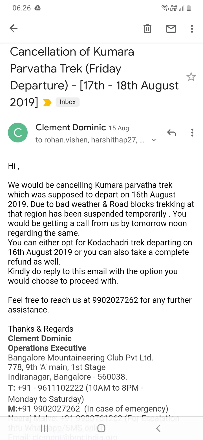Star the Kumara Parvatha cancellation email
Screen dimensions: 203x440
pos(191,77)
